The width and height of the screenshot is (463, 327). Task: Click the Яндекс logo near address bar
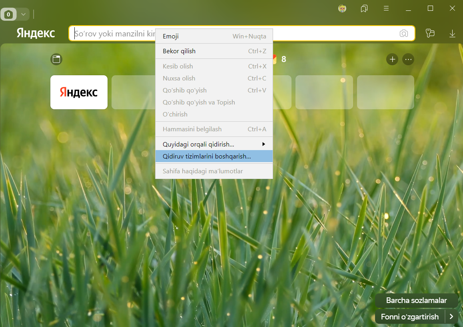click(36, 34)
